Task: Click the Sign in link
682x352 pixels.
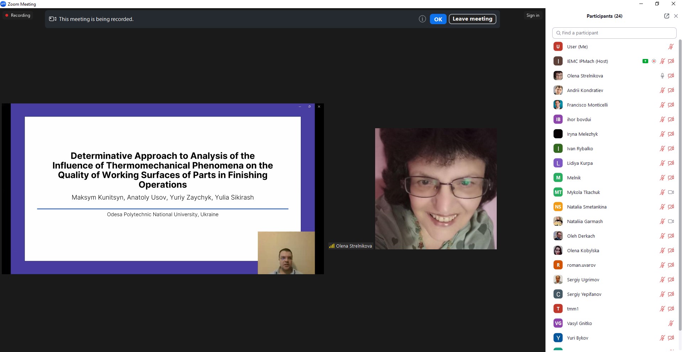Action: 533,15
